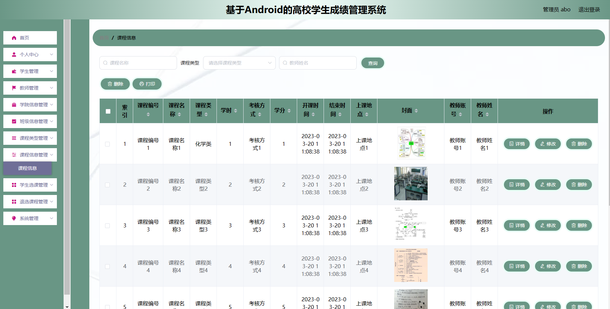This screenshot has width=610, height=309.
Task: Sort by 考核方式 column arrows
Action: click(x=260, y=114)
